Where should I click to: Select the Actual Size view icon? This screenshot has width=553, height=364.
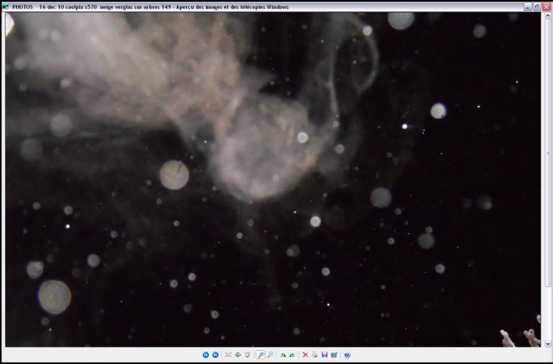click(238, 355)
